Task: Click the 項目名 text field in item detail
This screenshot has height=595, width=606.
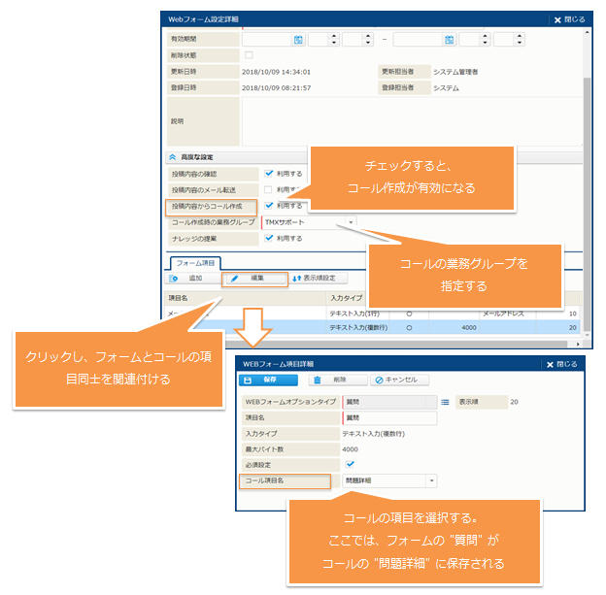Action: pyautogui.click(x=388, y=417)
